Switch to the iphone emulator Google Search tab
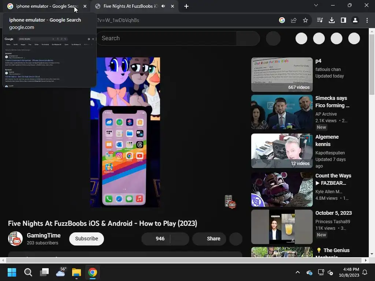The height and width of the screenshot is (281, 375). [x=45, y=6]
